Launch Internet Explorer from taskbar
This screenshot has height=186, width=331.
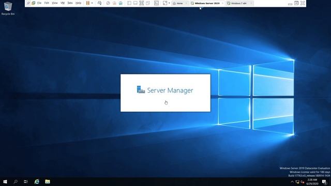(37, 181)
